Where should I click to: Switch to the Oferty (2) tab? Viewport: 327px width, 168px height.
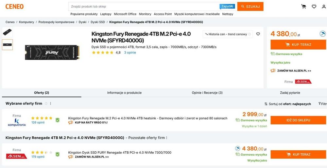[x=42, y=93]
